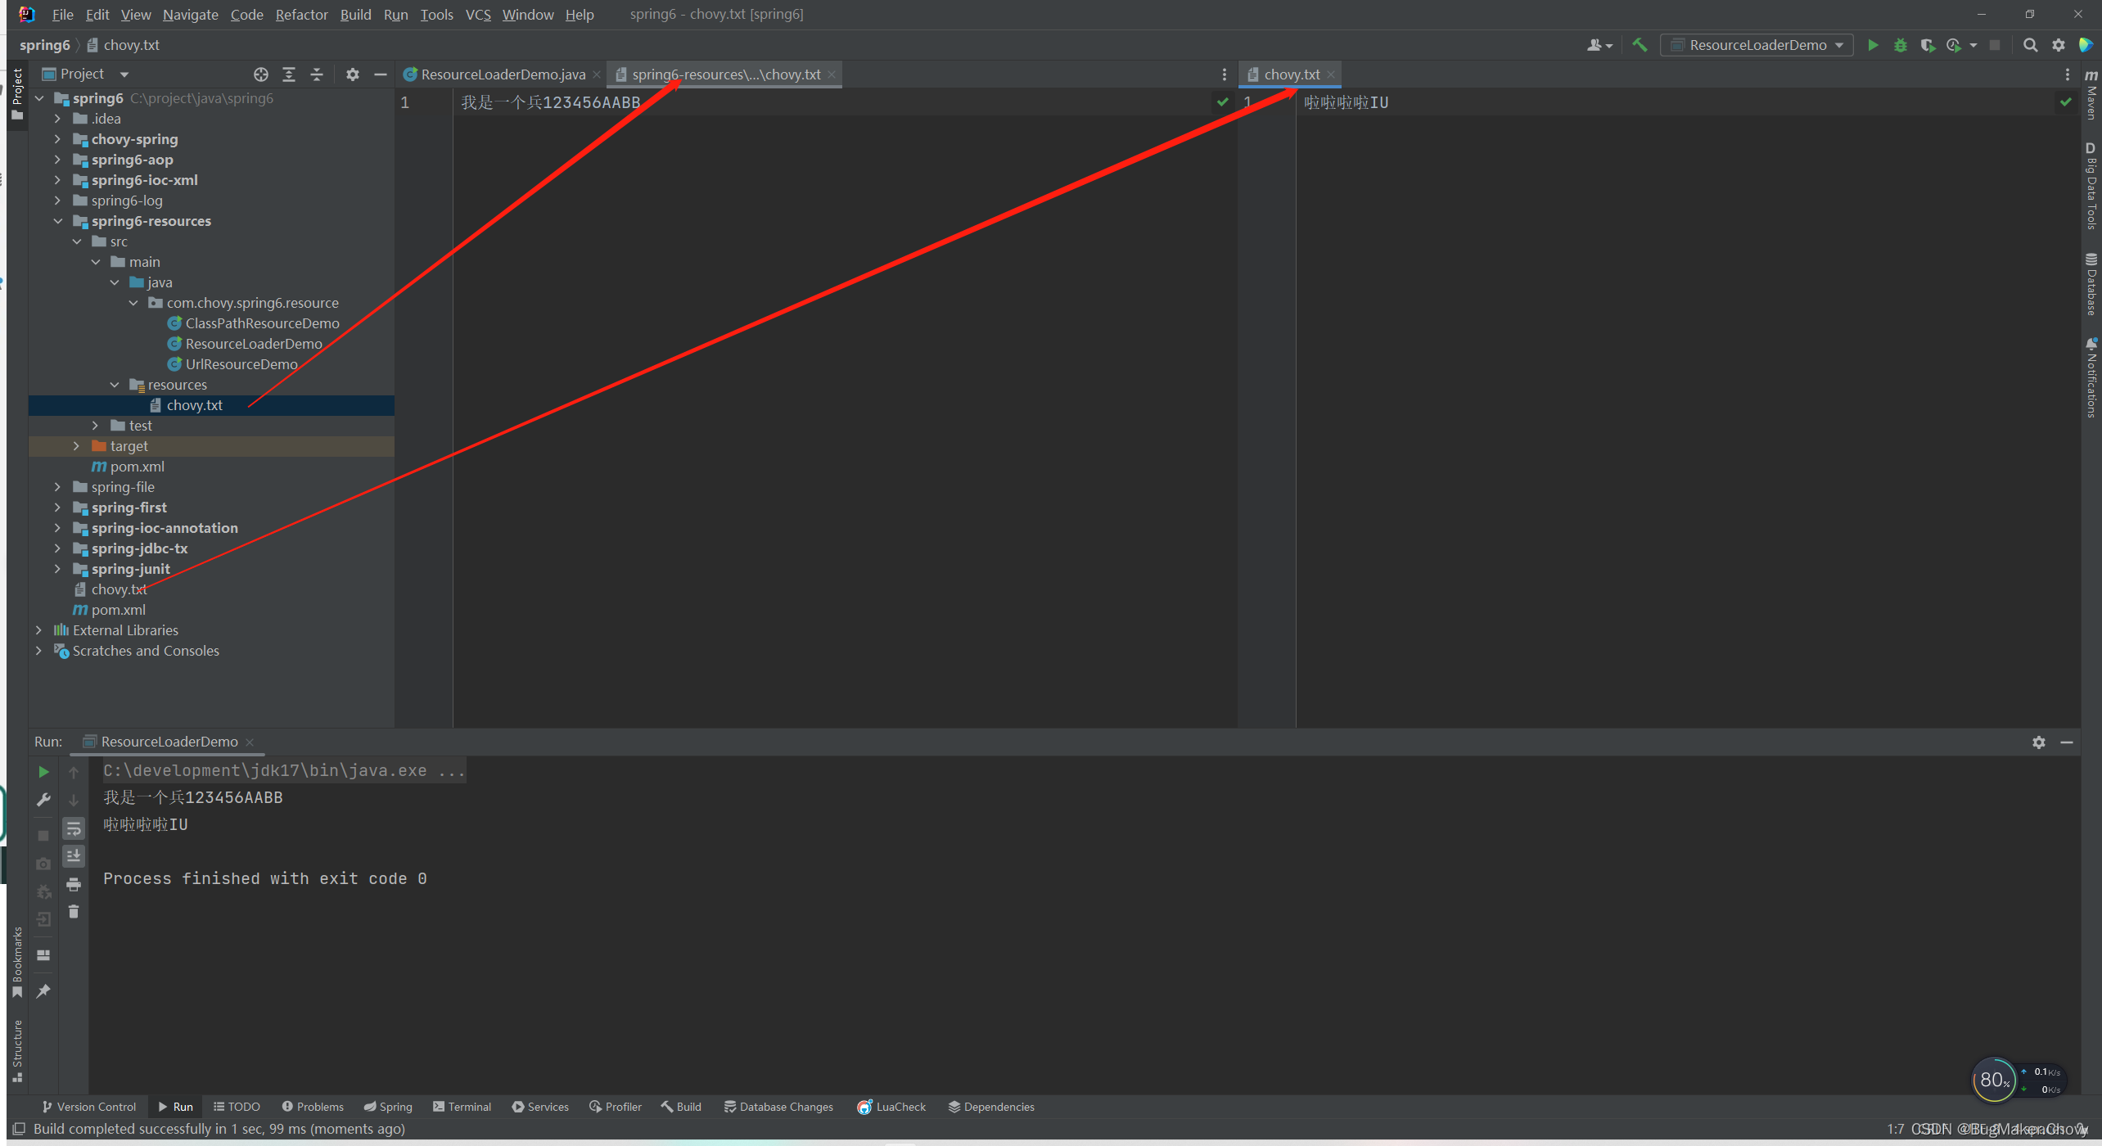
Task: Open the Terminal tool window
Action: (462, 1107)
